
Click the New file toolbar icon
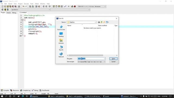coord(2,7)
